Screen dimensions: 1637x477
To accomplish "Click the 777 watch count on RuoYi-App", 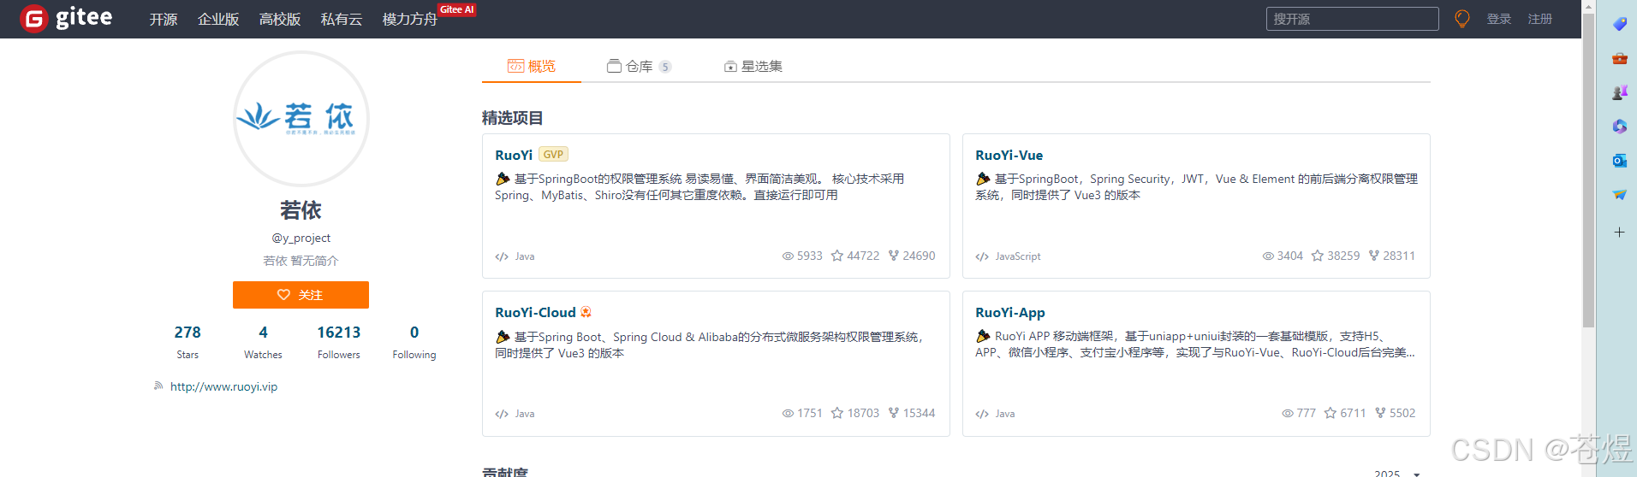I will 1306,413.
